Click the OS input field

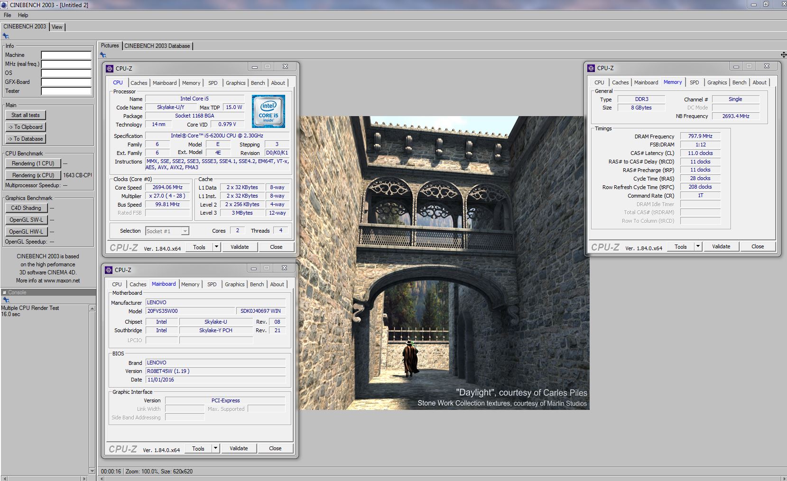66,73
